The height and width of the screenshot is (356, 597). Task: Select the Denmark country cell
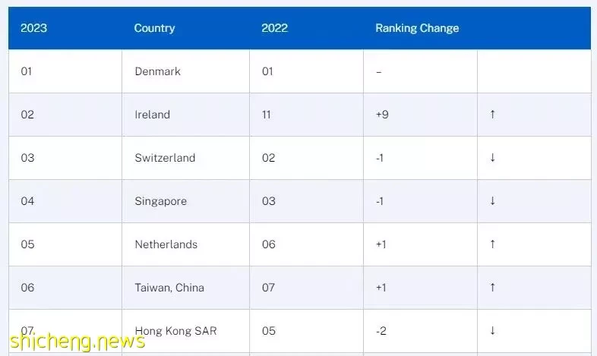tap(185, 71)
